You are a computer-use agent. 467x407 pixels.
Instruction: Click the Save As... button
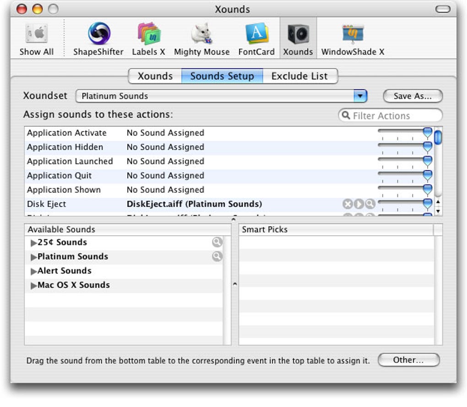[413, 96]
